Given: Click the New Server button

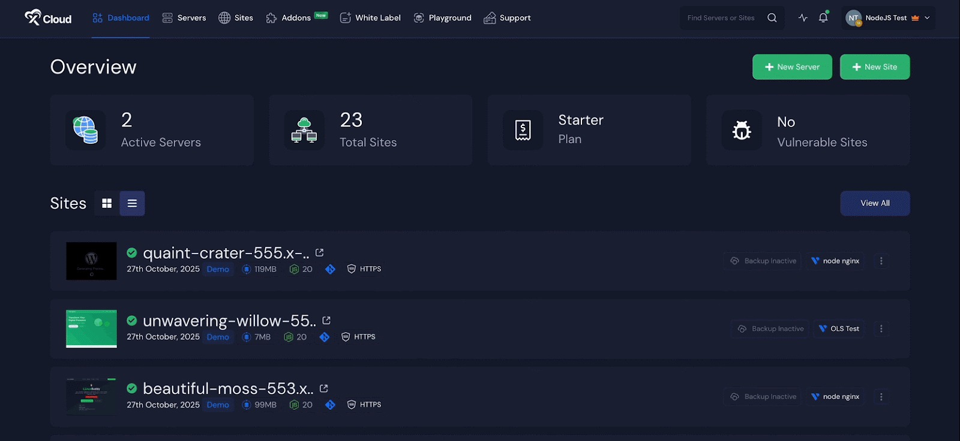Looking at the screenshot, I should (792, 67).
